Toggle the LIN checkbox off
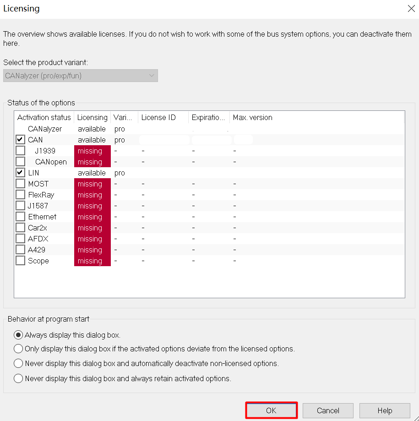This screenshot has width=419, height=421. tap(20, 173)
